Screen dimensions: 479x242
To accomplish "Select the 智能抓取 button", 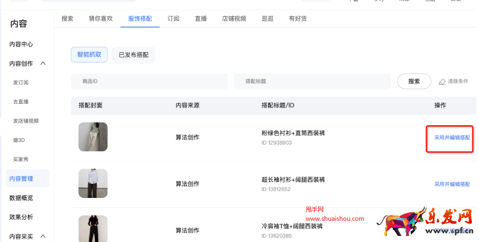I will [89, 54].
